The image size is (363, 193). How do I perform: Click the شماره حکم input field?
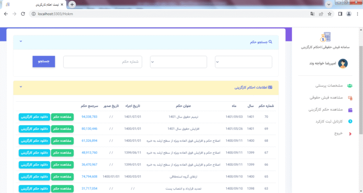(103, 62)
